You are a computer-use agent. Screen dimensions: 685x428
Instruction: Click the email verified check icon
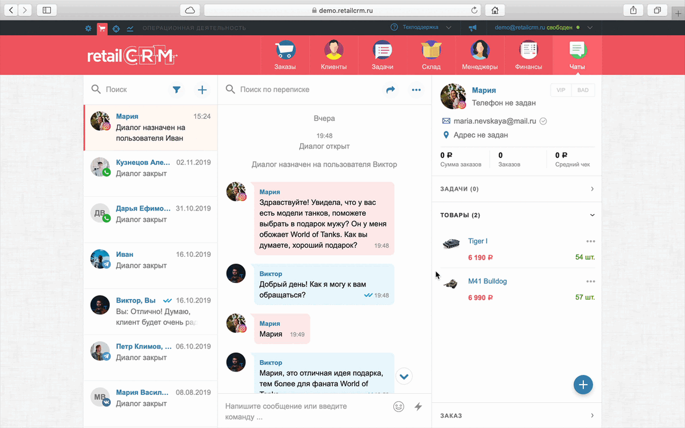[543, 121]
